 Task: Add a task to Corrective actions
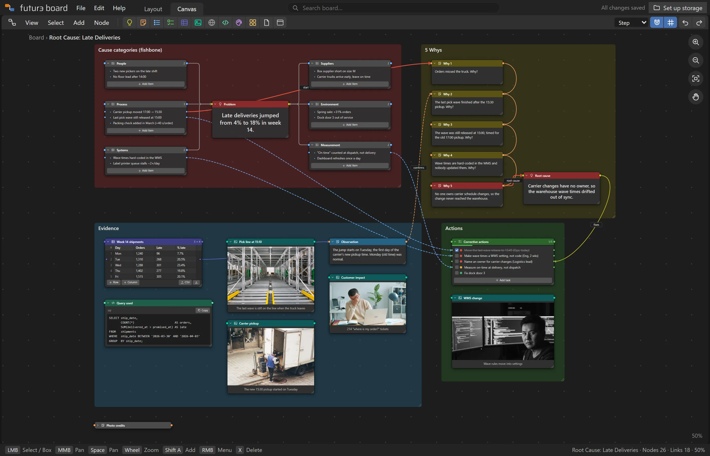pyautogui.click(x=503, y=280)
